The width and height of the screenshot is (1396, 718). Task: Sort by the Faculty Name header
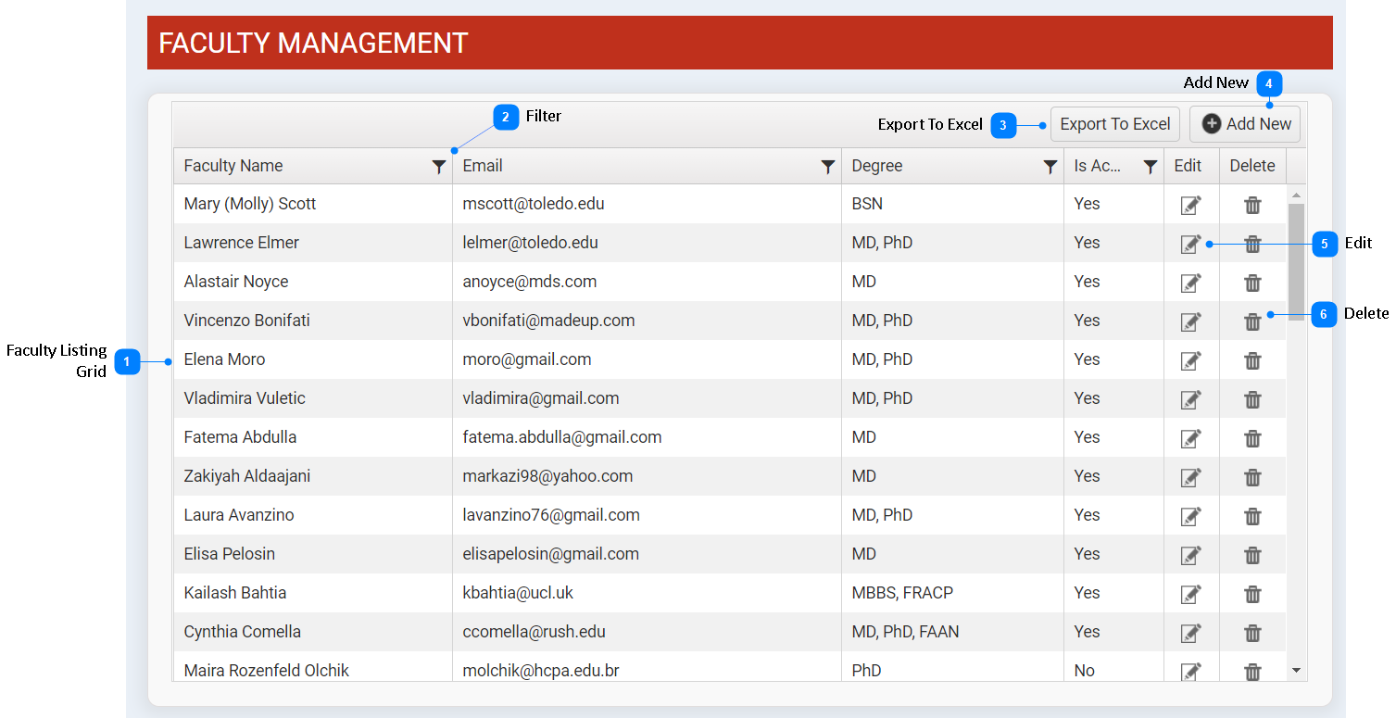pyautogui.click(x=233, y=166)
